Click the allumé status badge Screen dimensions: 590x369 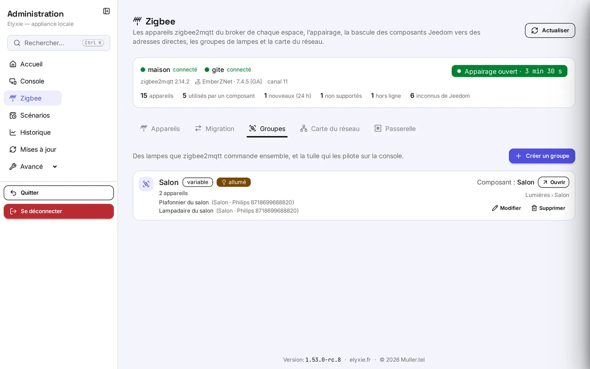point(233,182)
